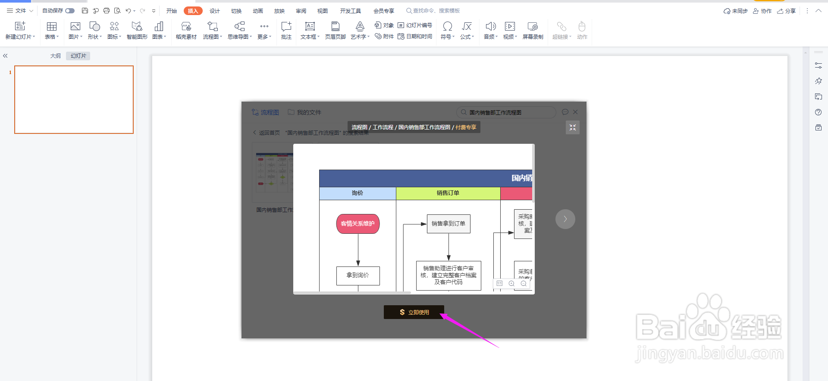828x381 pixels.
Task: Open the 表格 insert table dropdown
Action: pos(52,31)
